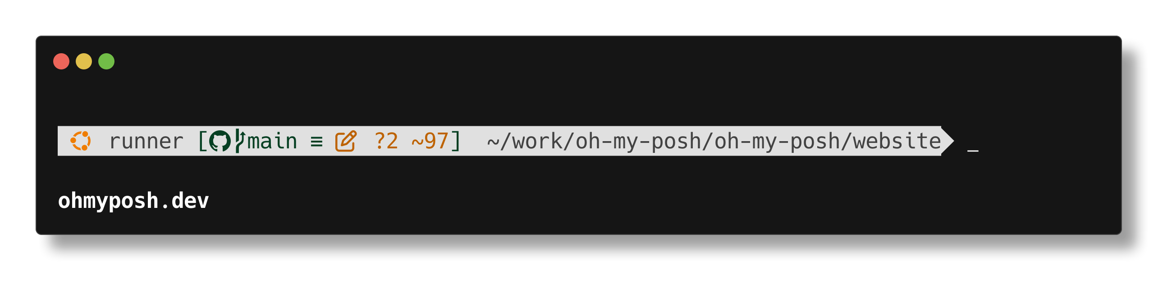This screenshot has width=1172, height=285.
Task: Click the red window close dot
Action: pyautogui.click(x=61, y=61)
